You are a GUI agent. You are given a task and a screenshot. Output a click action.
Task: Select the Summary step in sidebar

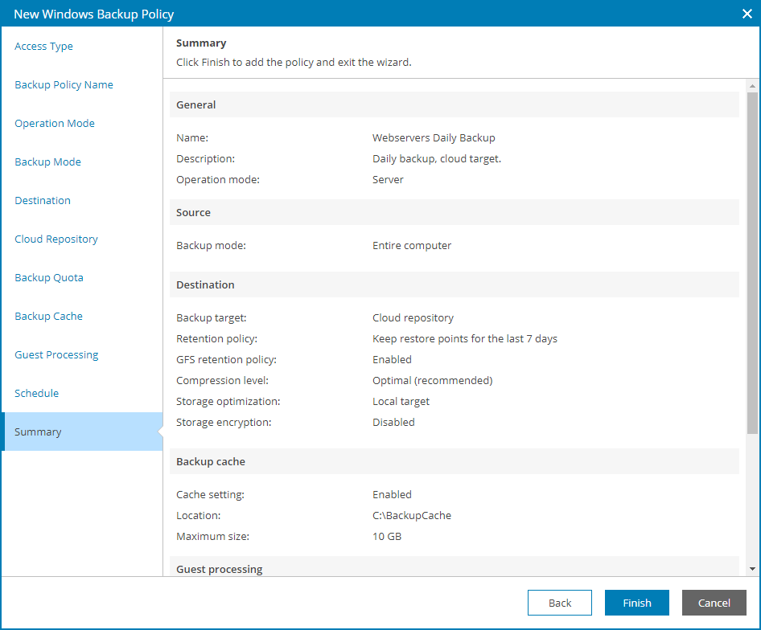click(38, 432)
